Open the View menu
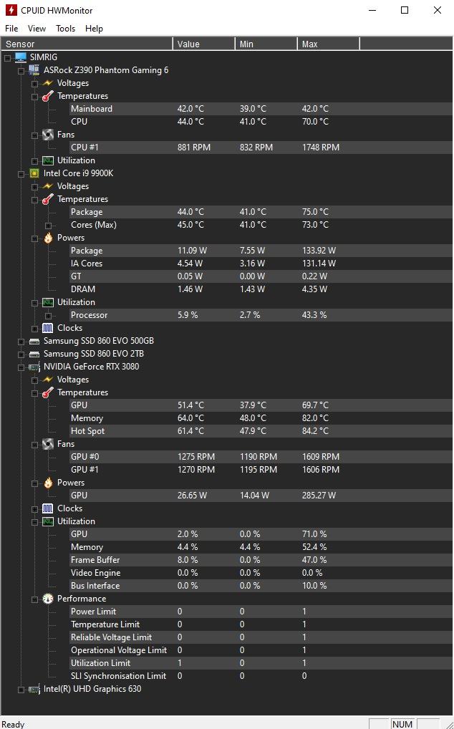 pos(37,29)
